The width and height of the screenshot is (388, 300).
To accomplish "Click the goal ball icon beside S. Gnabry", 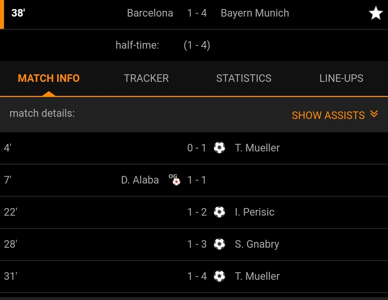I will click(219, 244).
